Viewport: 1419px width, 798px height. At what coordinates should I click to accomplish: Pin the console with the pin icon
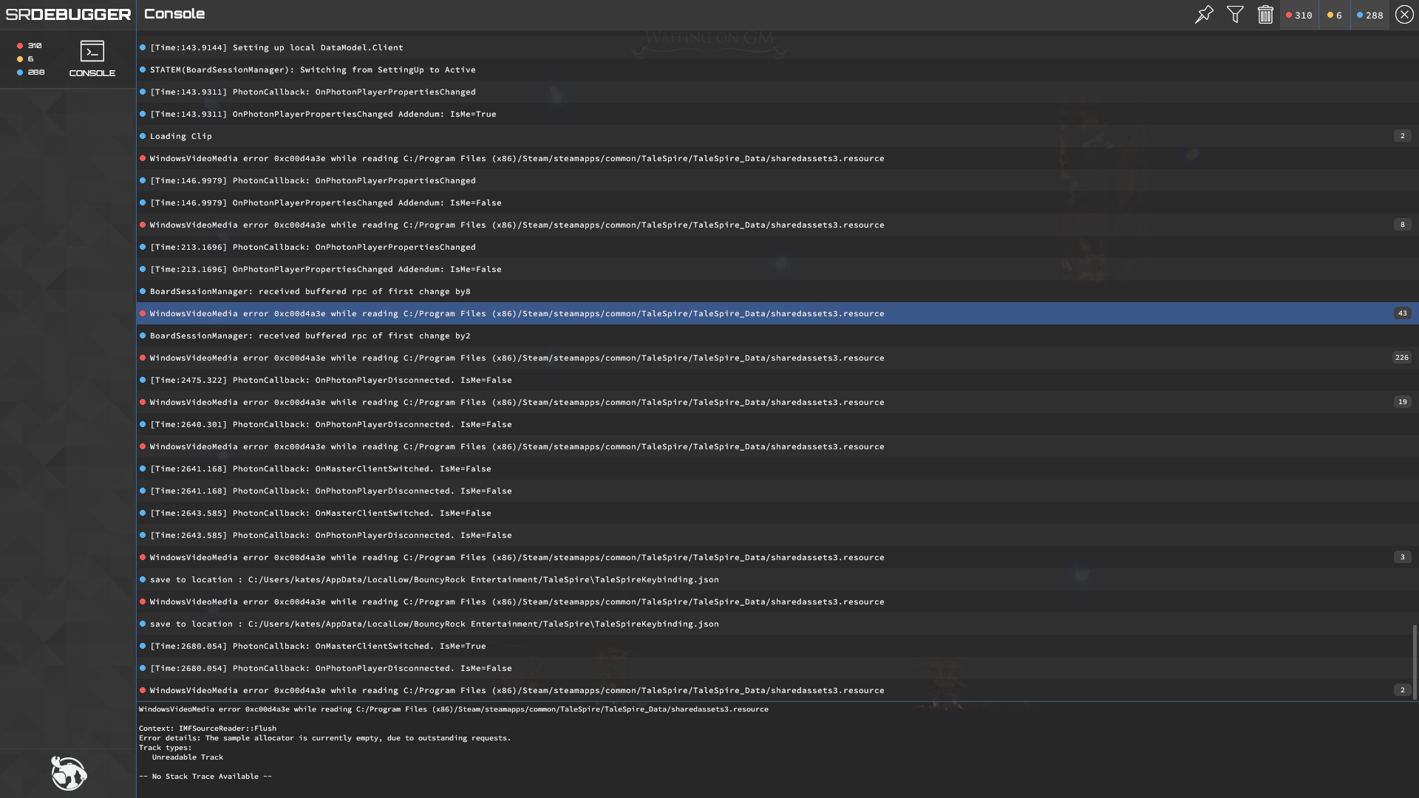(1204, 15)
